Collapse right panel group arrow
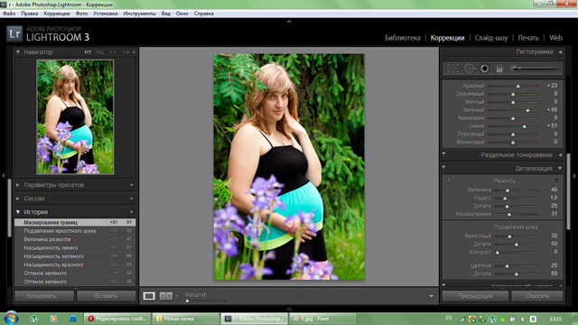578x325 pixels. [x=574, y=176]
